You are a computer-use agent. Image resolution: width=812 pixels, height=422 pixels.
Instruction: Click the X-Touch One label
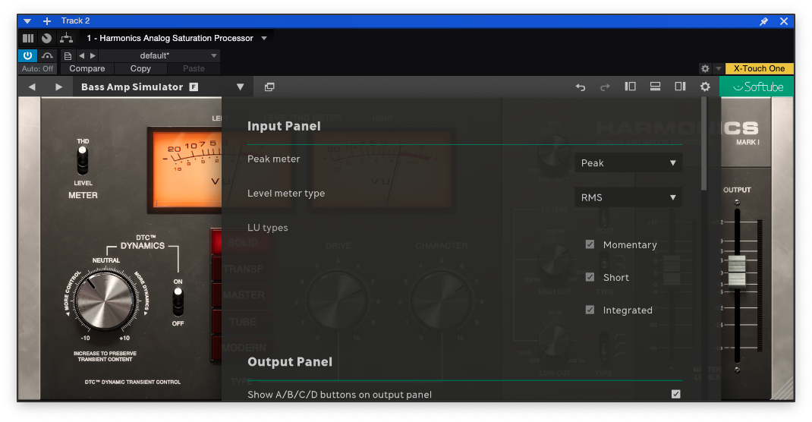click(759, 68)
